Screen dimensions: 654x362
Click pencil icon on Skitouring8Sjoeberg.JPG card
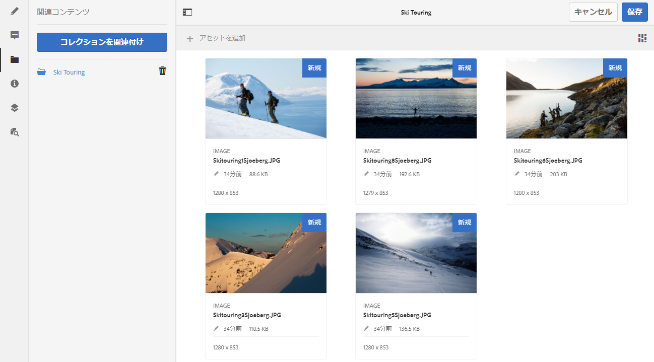366,174
